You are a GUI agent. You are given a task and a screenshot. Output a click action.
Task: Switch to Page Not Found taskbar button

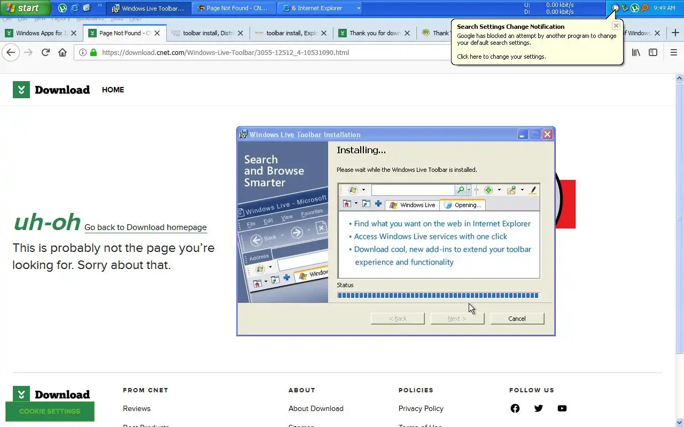234,8
